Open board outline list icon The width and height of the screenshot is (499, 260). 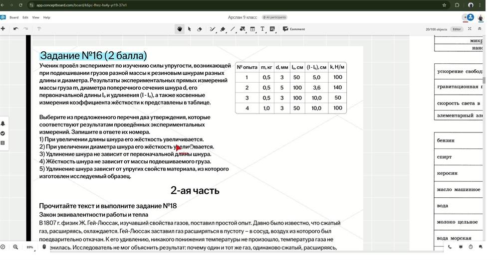coord(3,143)
